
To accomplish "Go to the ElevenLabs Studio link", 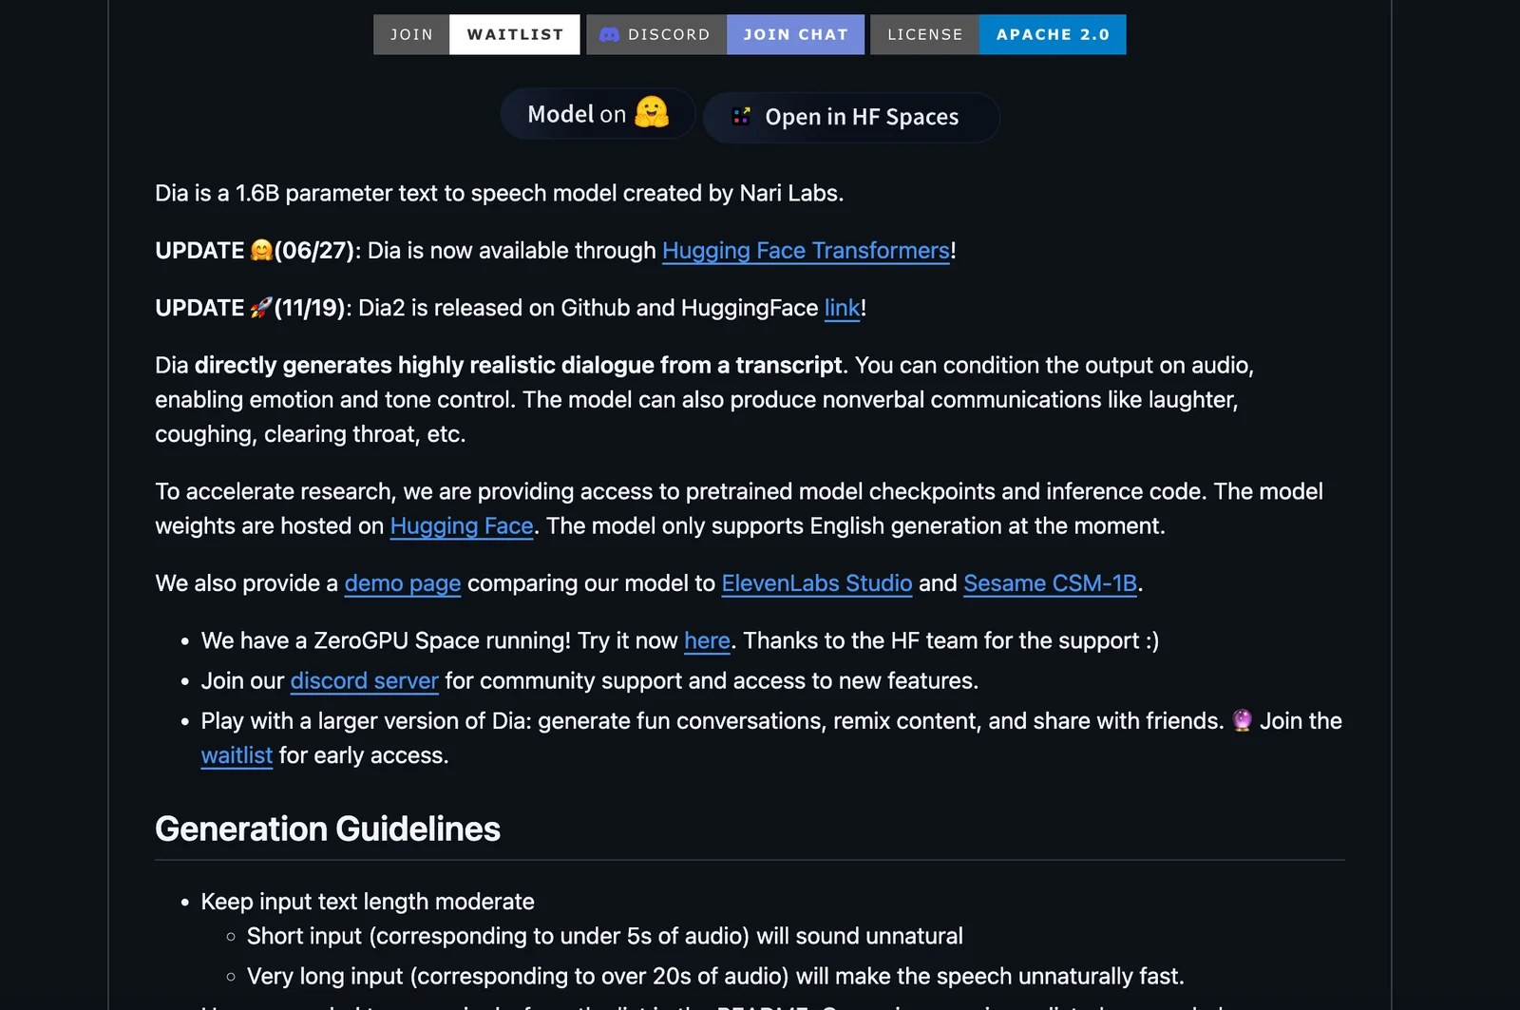I will click(816, 583).
